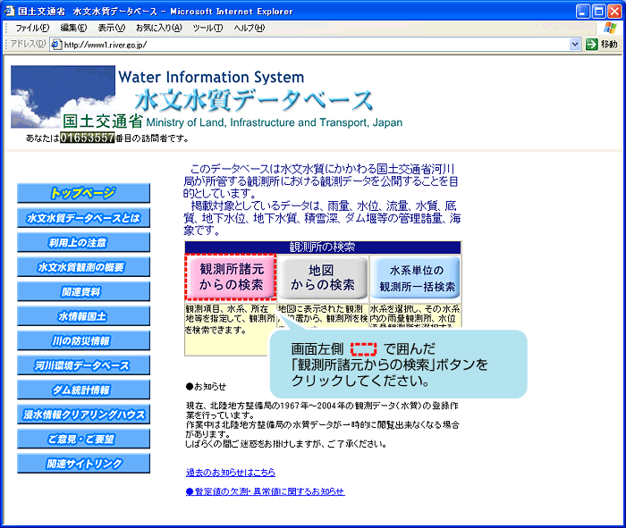Open the 編集(E) menu
Image resolution: width=626 pixels, height=528 pixels.
pos(74,28)
